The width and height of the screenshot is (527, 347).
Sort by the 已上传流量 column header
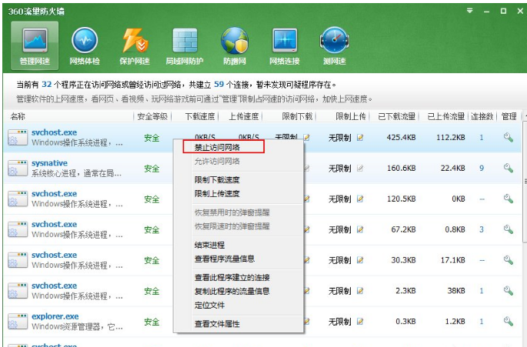[x=446, y=117]
